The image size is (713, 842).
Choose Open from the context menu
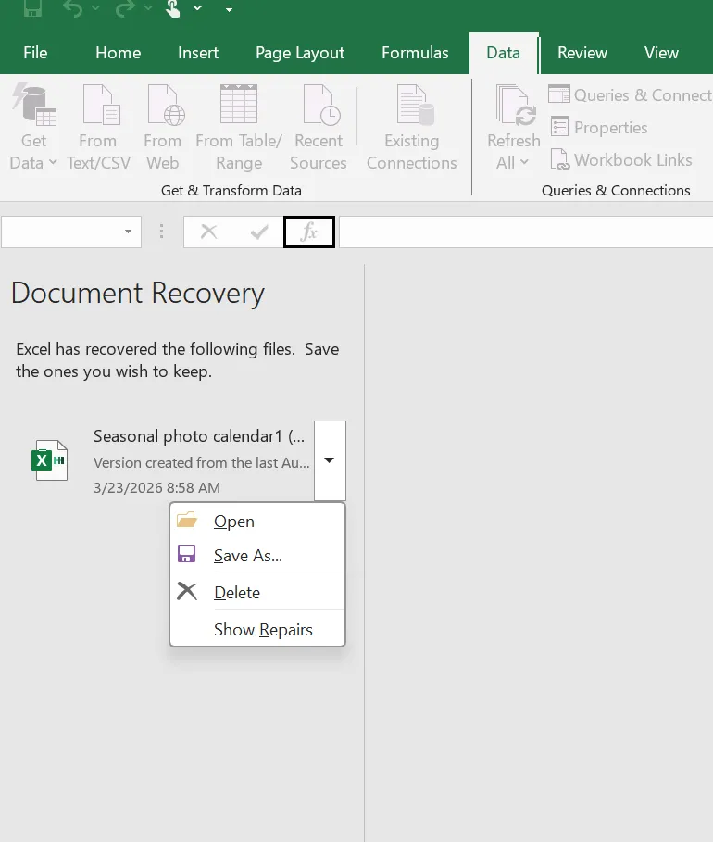257,521
